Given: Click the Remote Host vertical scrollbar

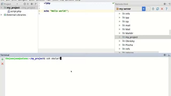Looking at the screenshot, I should point(170,32).
